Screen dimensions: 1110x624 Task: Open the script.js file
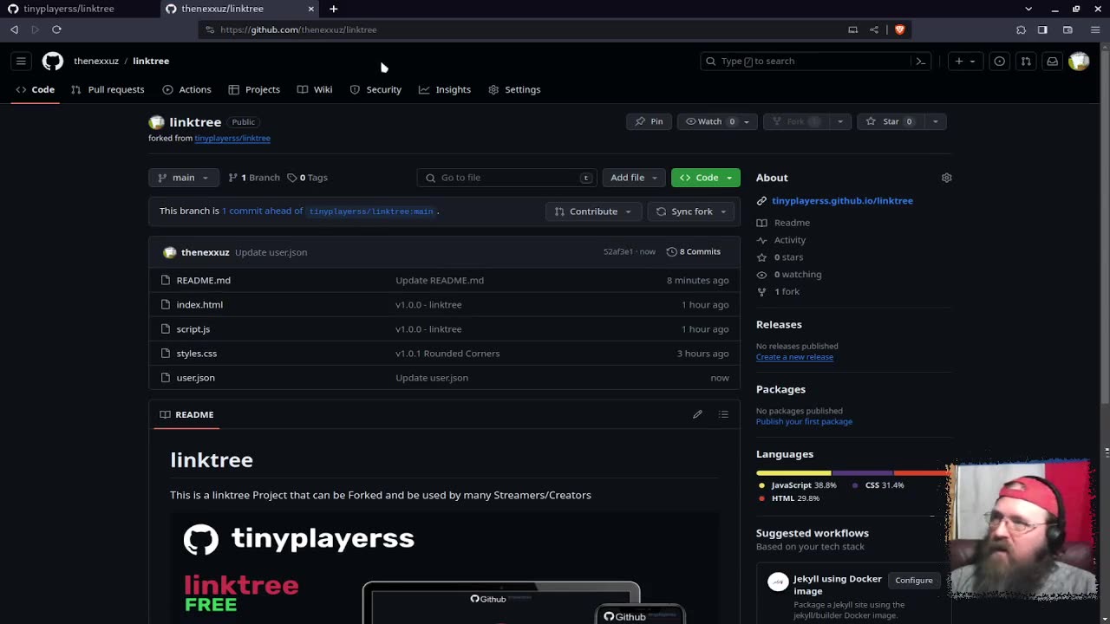tap(193, 329)
